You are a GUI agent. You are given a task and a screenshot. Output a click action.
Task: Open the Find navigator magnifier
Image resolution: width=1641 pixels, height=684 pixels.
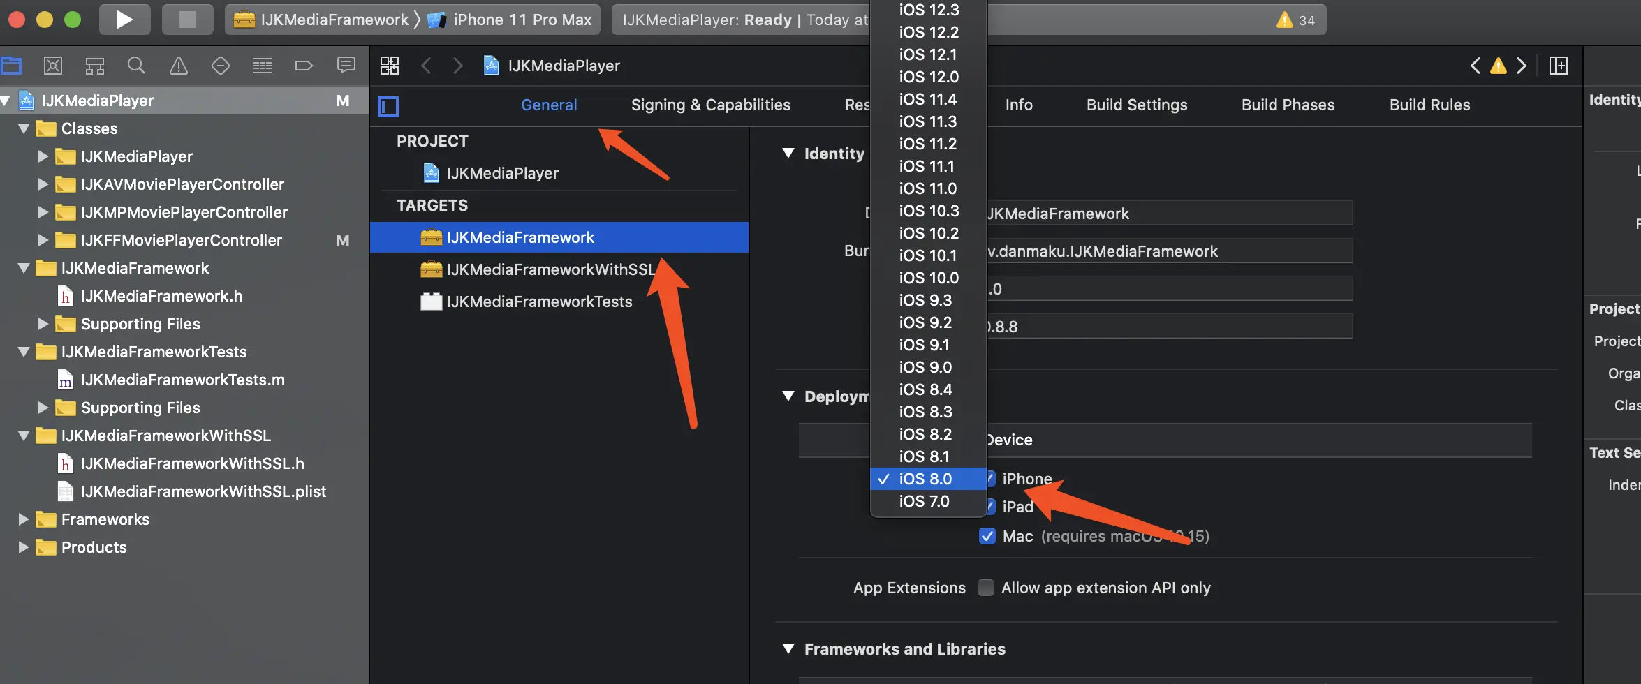tap(137, 66)
